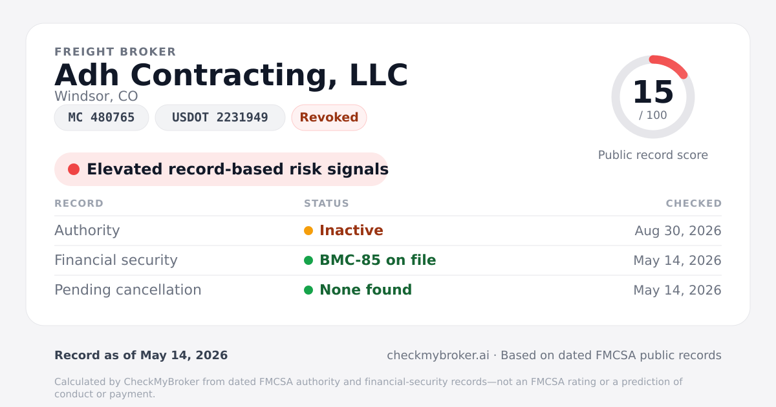Select the Authority record row
776x407 pixels.
click(x=388, y=231)
